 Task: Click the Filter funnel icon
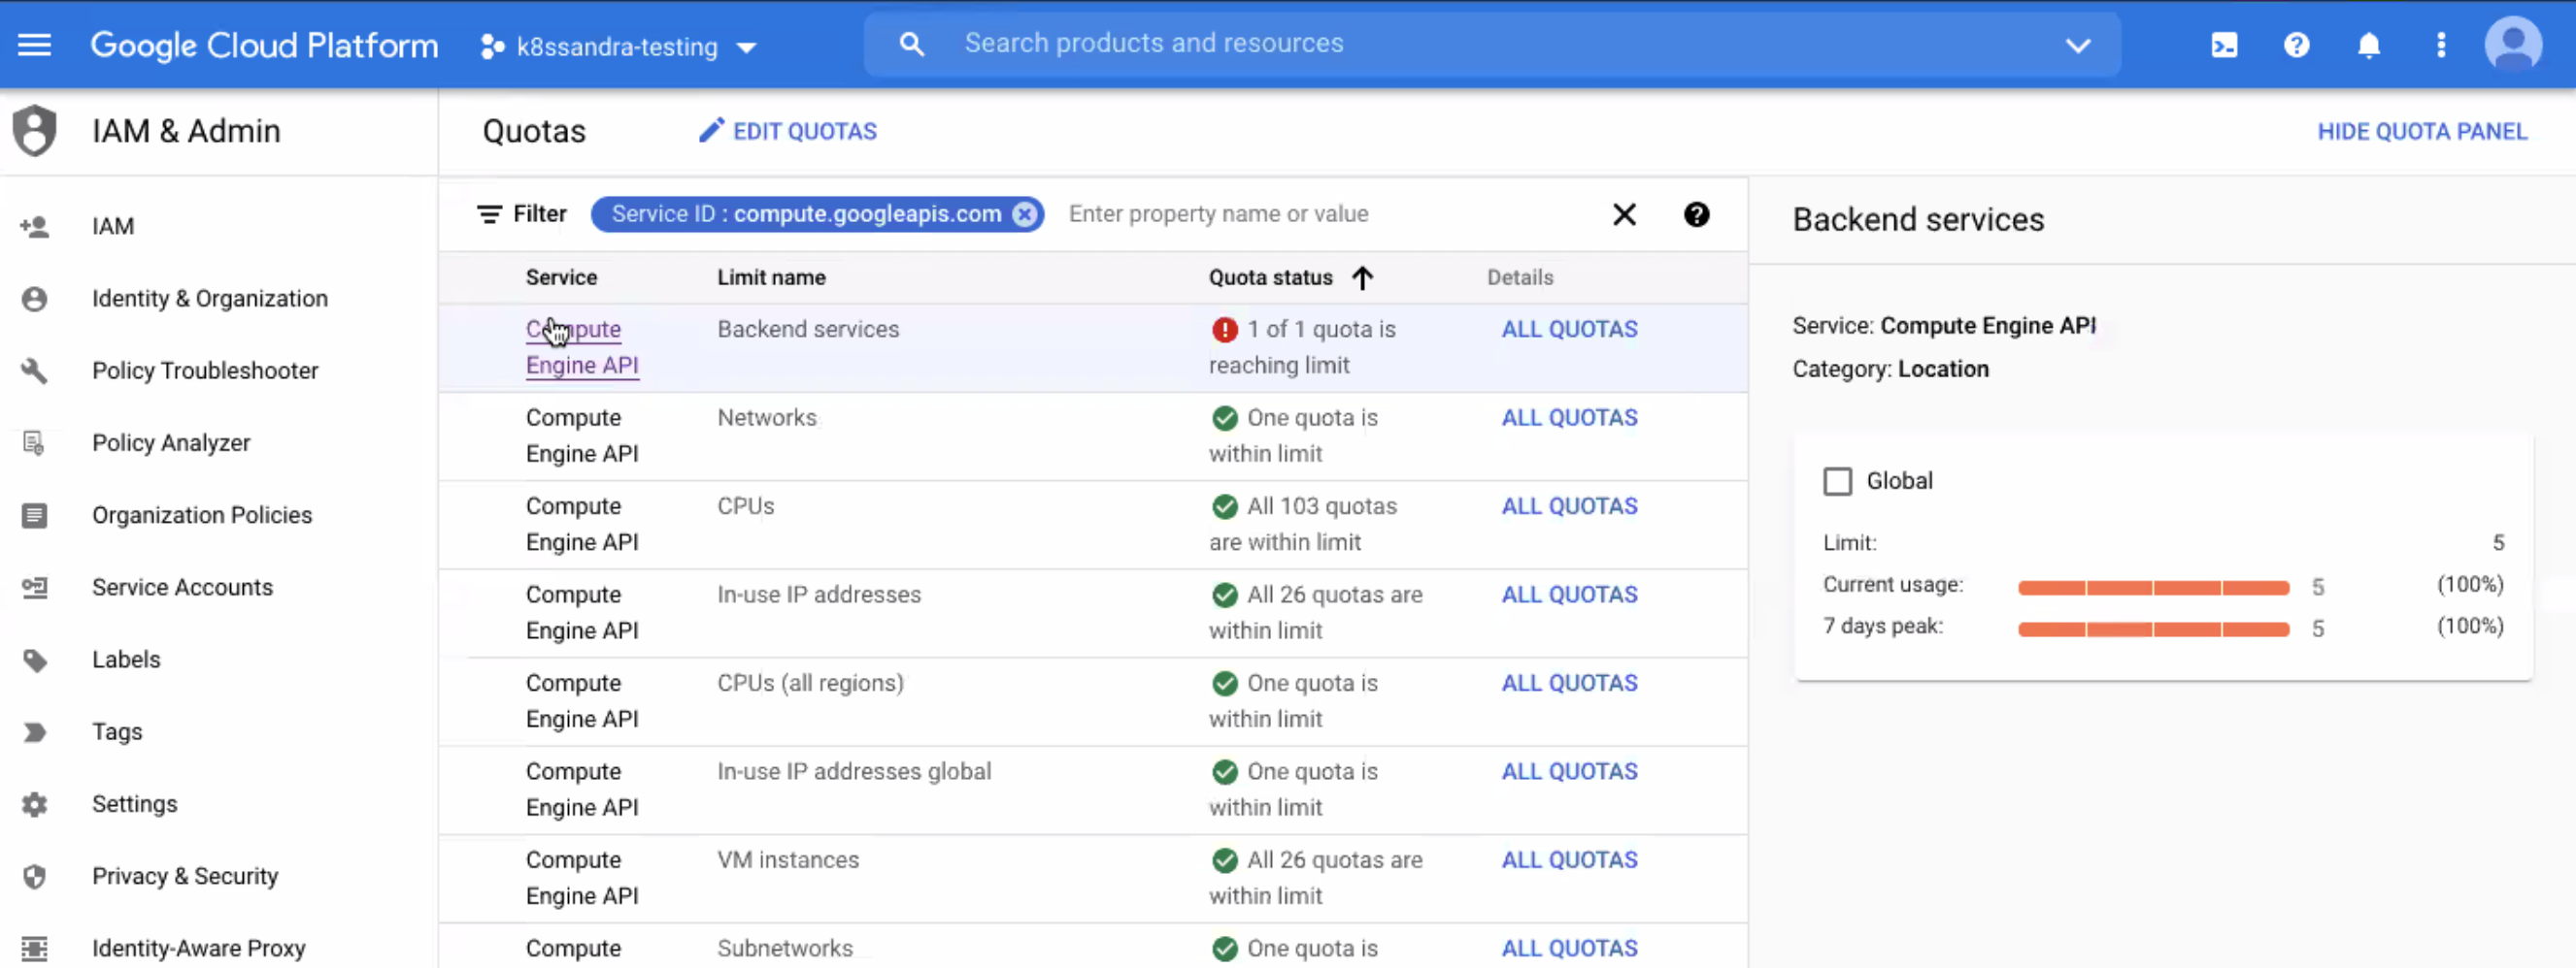pyautogui.click(x=488, y=213)
